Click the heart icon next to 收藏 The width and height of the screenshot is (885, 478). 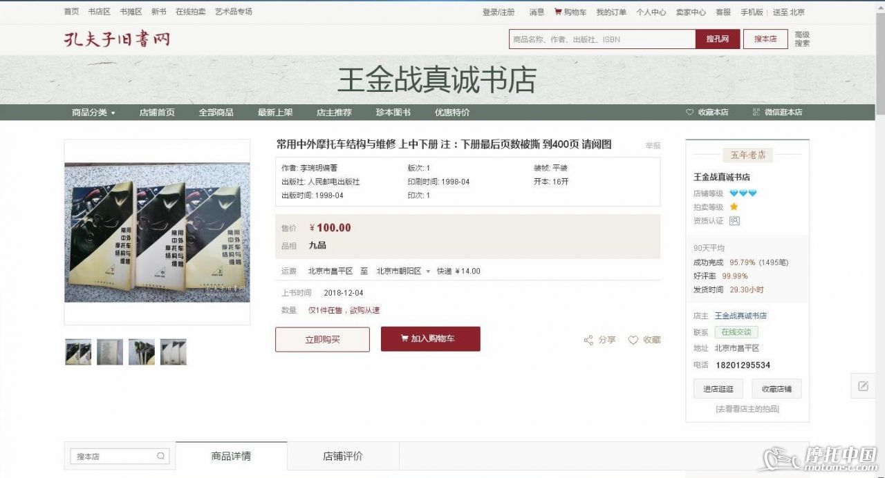tap(633, 340)
